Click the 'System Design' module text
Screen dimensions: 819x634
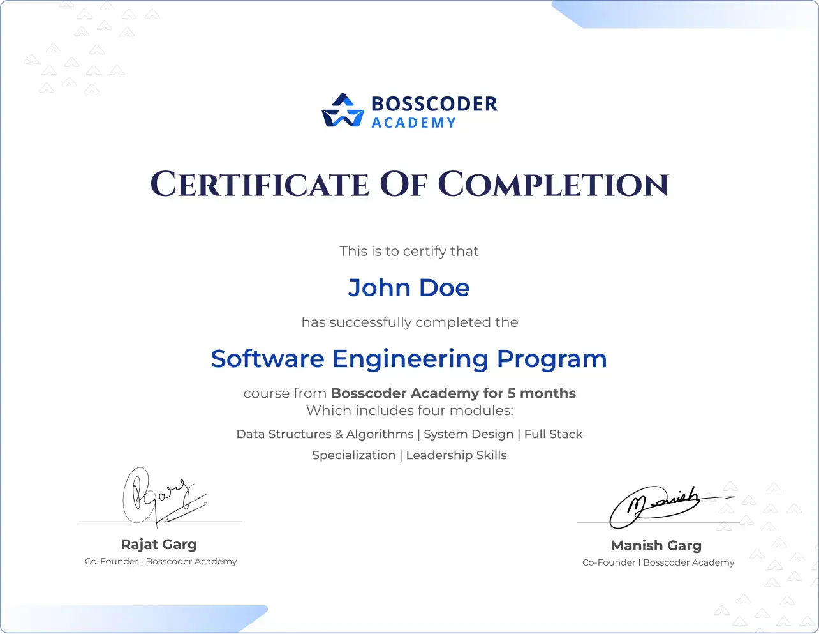pyautogui.click(x=469, y=434)
